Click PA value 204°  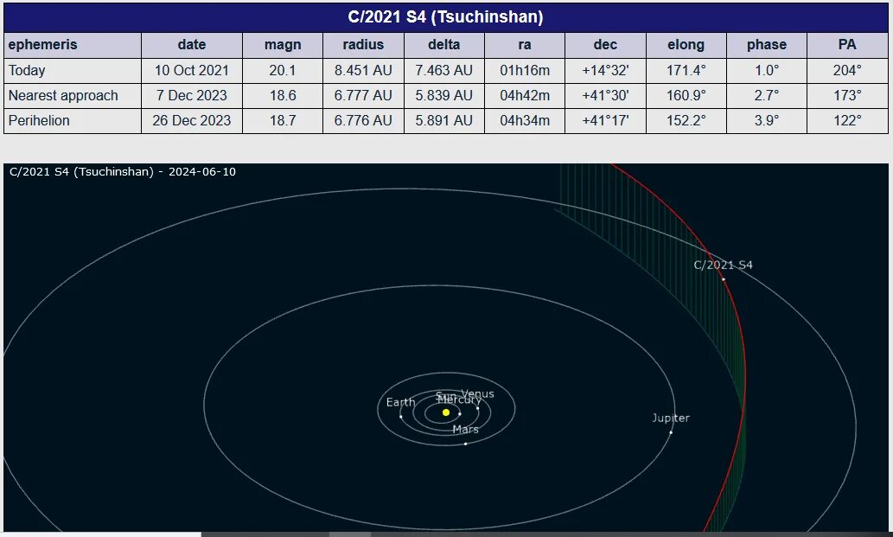847,70
